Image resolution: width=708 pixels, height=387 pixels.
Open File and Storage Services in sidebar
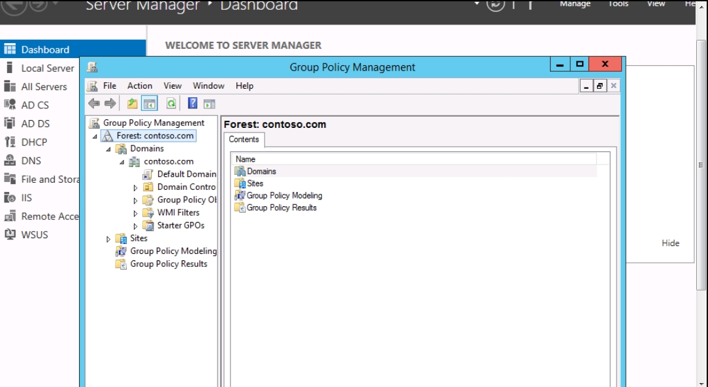tap(40, 179)
